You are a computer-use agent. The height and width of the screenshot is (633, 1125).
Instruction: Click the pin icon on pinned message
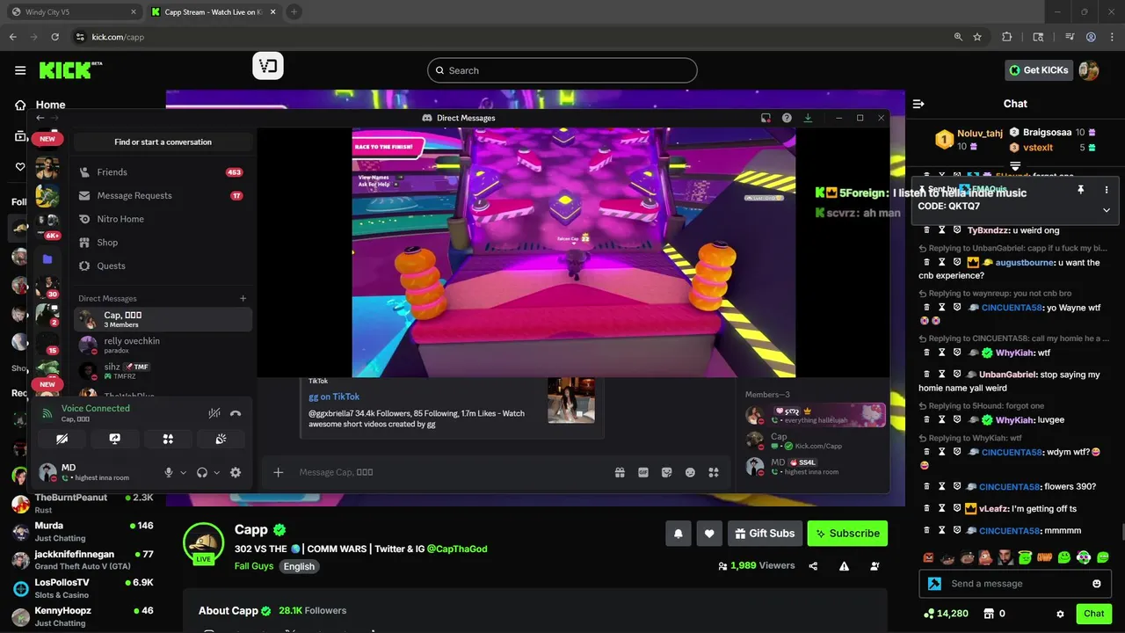(1081, 190)
